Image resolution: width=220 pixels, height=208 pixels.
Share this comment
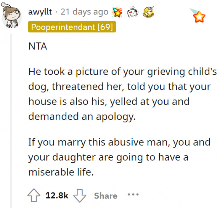coord(105,195)
